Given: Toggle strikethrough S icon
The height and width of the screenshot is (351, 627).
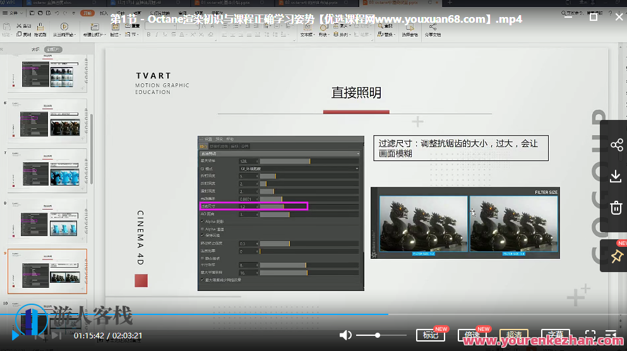Looking at the screenshot, I should click(173, 35).
